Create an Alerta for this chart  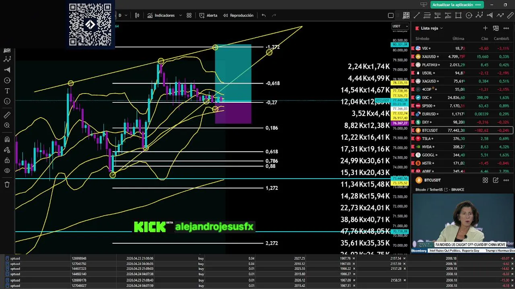point(208,15)
